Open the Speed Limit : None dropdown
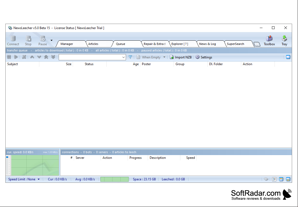The image size is (298, 207). click(24, 179)
